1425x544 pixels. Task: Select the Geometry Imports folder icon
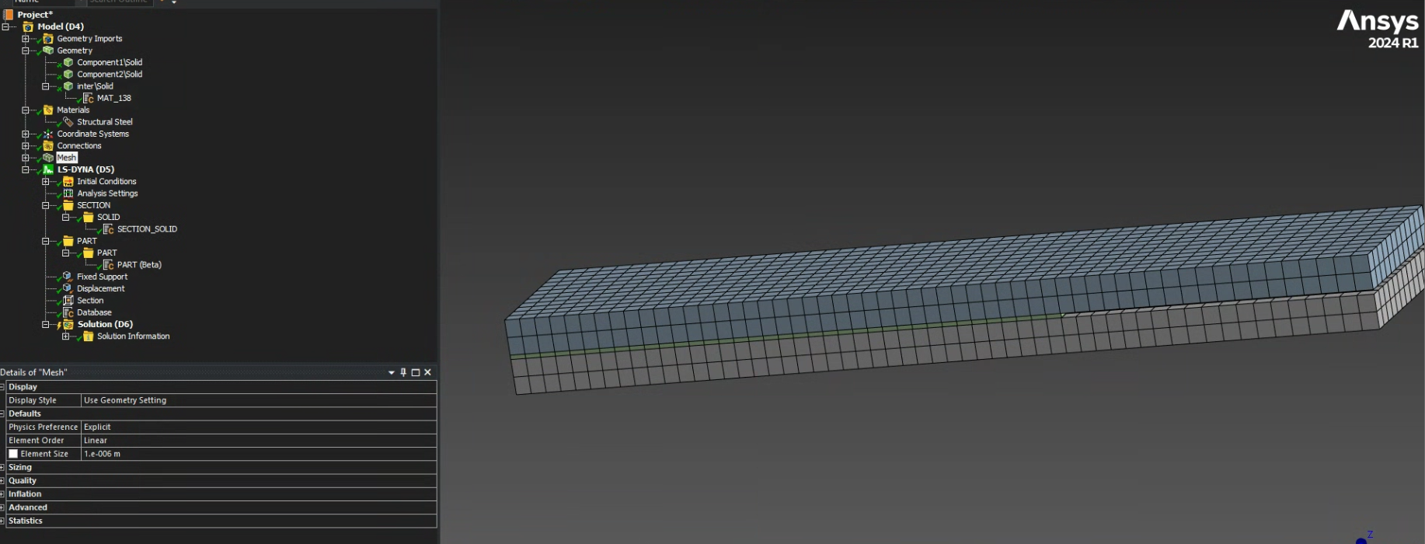(48, 38)
